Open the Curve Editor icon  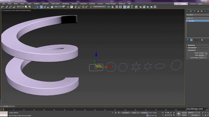tap(128, 7)
